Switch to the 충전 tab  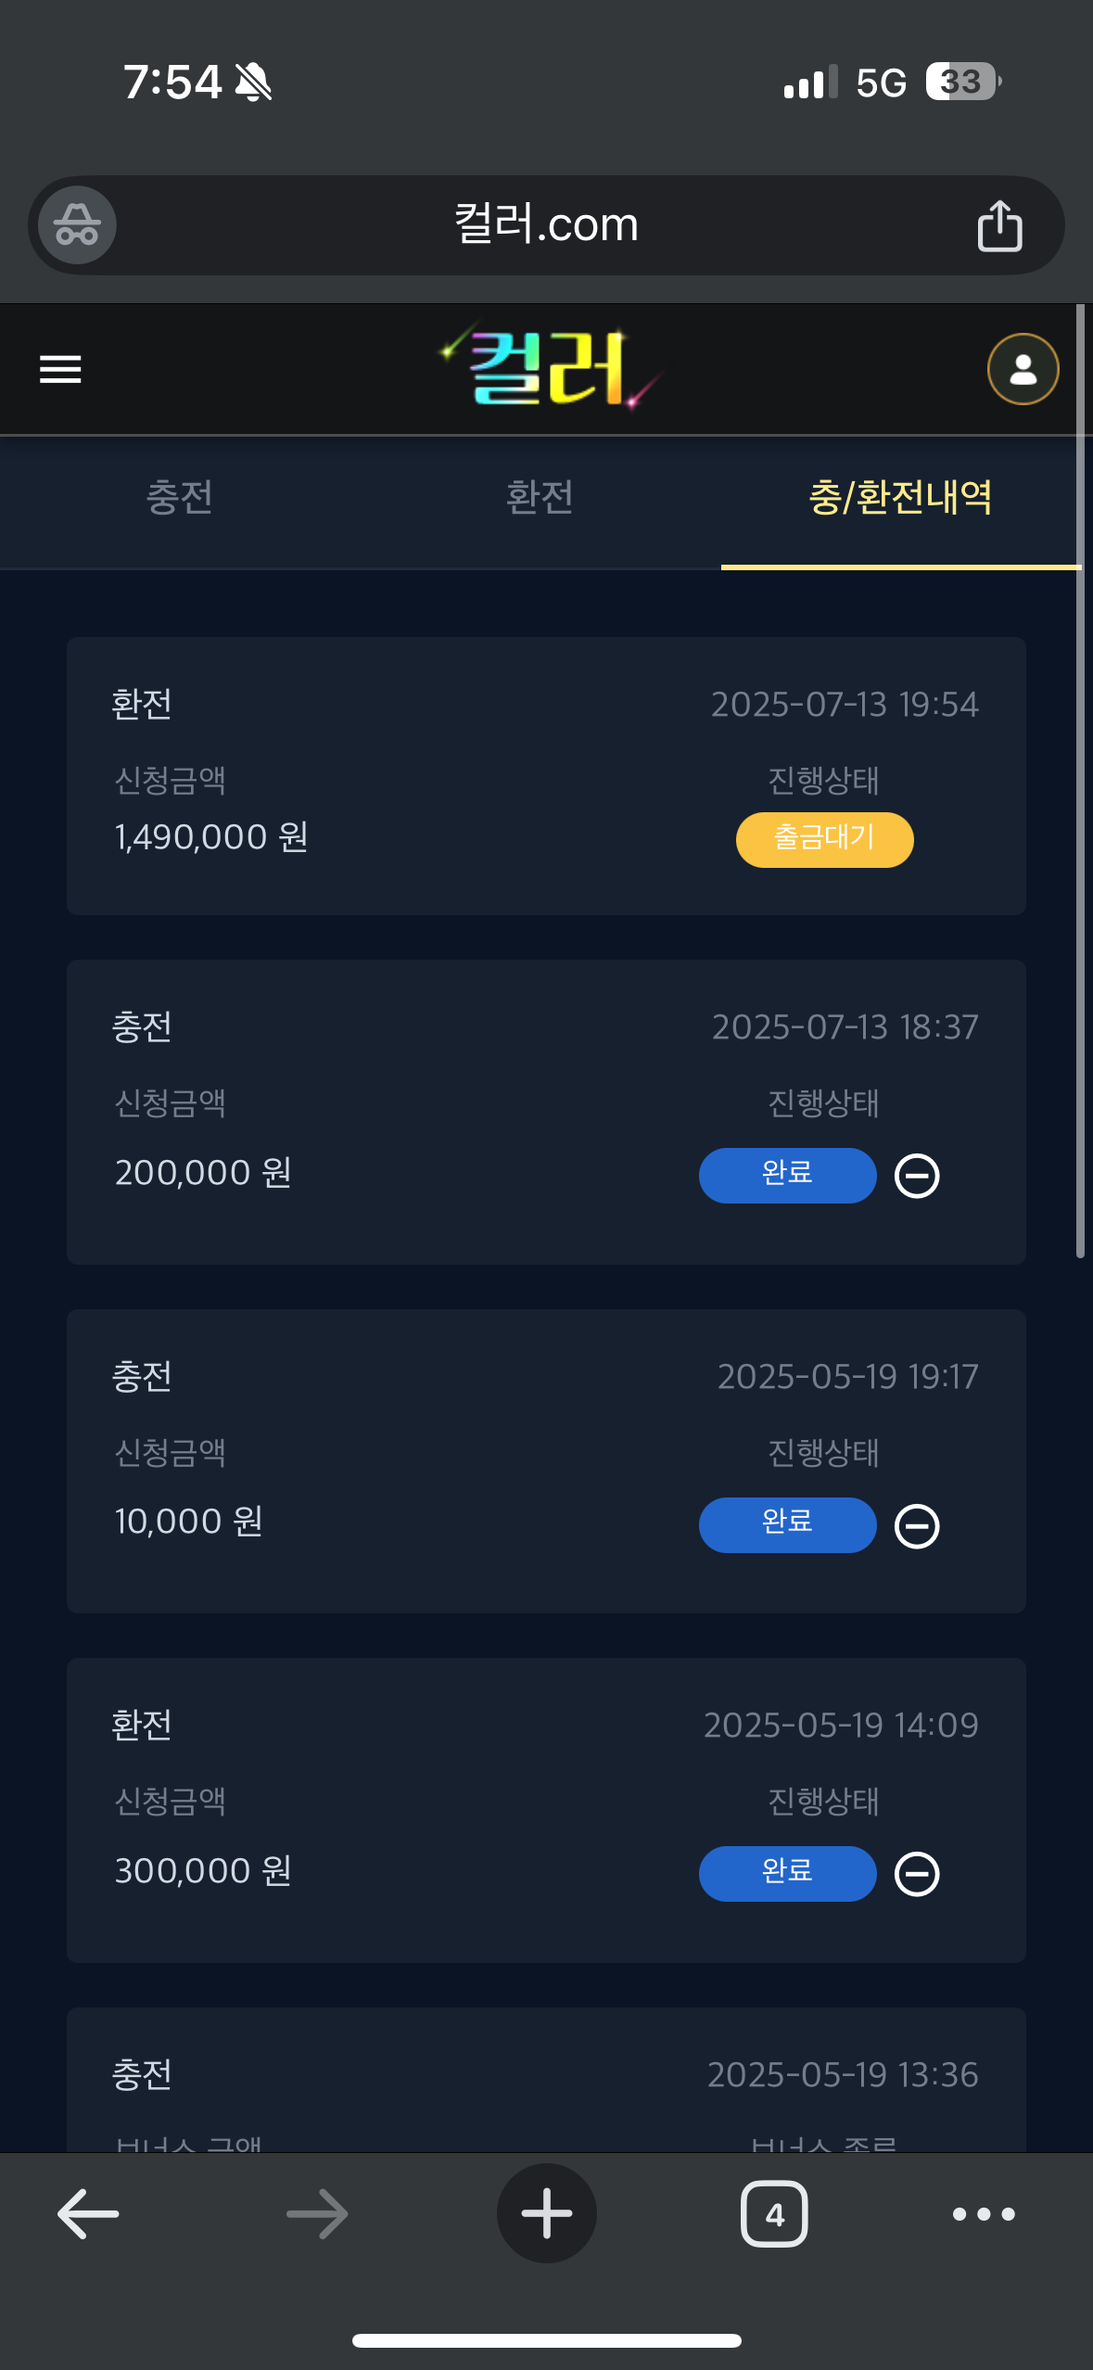(x=180, y=499)
